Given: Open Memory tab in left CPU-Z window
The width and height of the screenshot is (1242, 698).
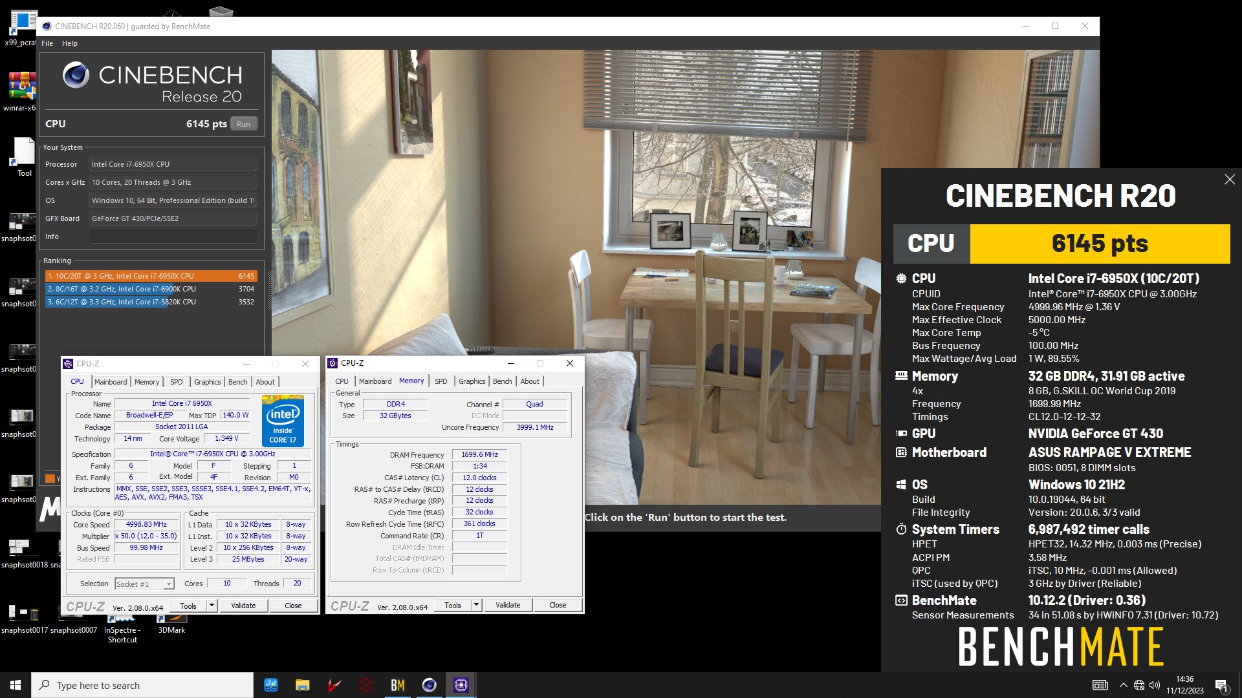Looking at the screenshot, I should click(147, 382).
